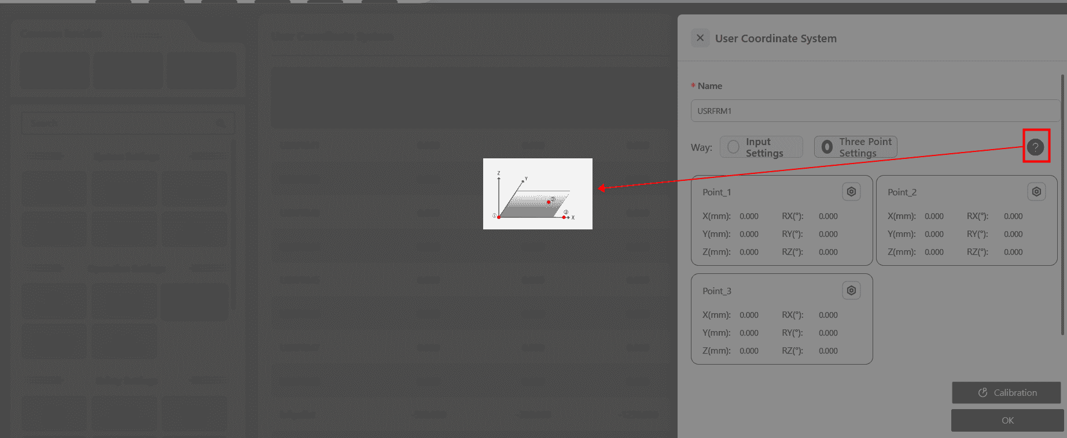Click the Point_3 RY(°) value
The image size is (1067, 438).
click(x=828, y=333)
